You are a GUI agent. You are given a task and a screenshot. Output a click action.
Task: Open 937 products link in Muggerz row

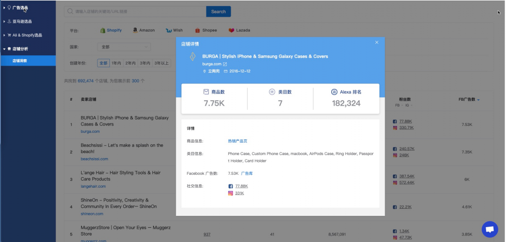click(207, 234)
